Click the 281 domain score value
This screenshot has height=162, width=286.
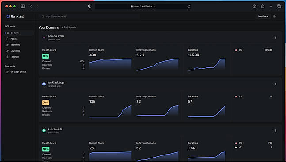tap(92, 148)
